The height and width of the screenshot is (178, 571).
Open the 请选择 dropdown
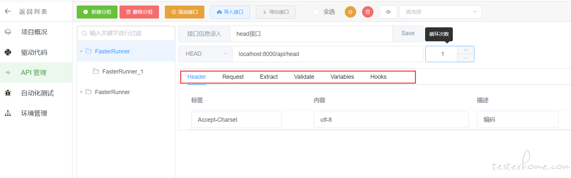(x=440, y=12)
